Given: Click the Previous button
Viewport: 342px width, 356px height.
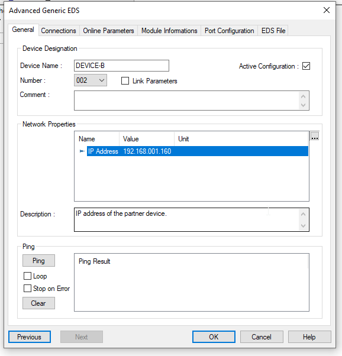Looking at the screenshot, I should 30,337.
